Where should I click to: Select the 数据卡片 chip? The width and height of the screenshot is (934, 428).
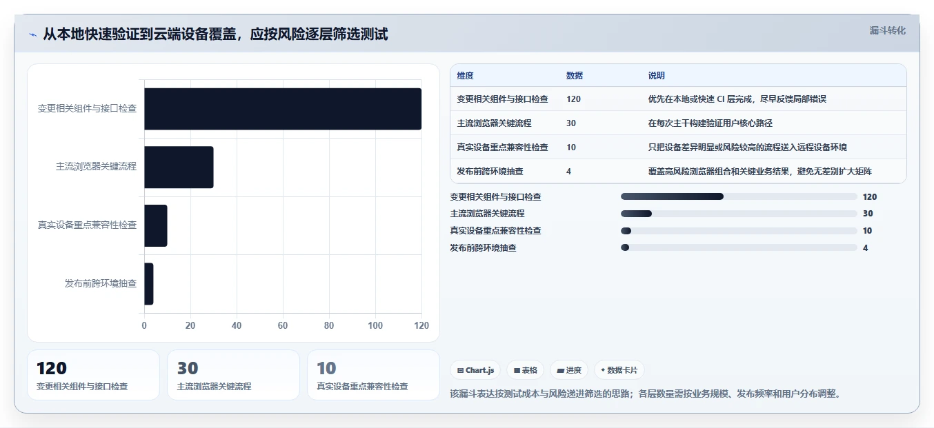click(x=619, y=370)
